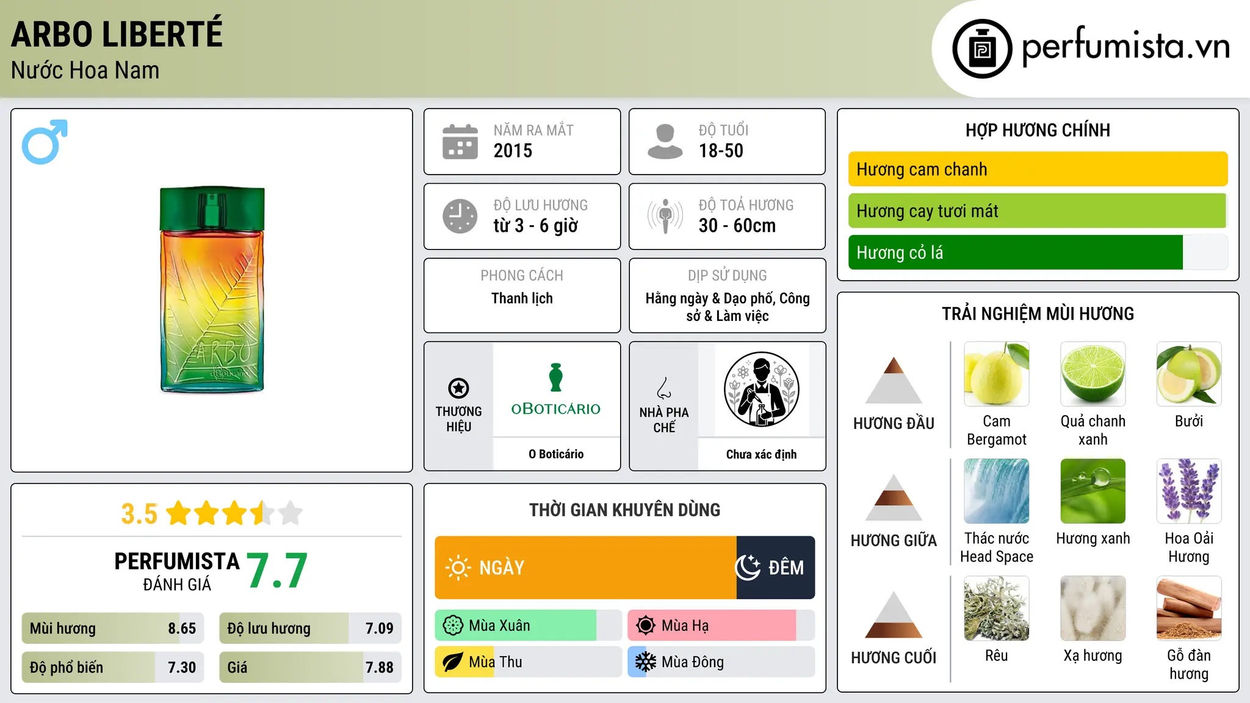Click the star badge icon above Thương hiệu
This screenshot has width=1250, height=703.
(458, 388)
